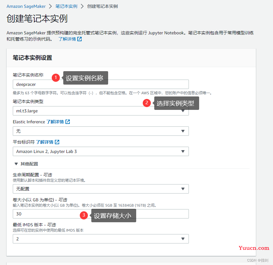Click the 最低 IMDS 版本 - 可选 label
Viewport: 273px width, 265px height.
click(34, 225)
